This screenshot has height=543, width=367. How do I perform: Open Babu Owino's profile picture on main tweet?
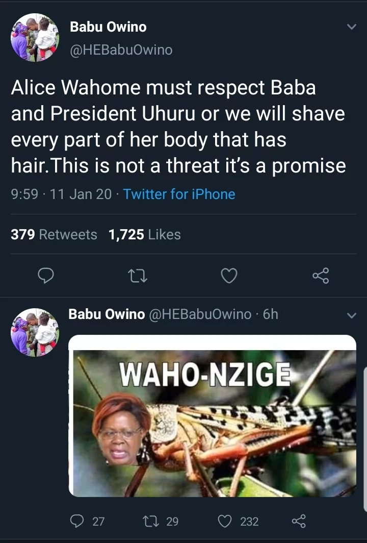click(x=35, y=38)
